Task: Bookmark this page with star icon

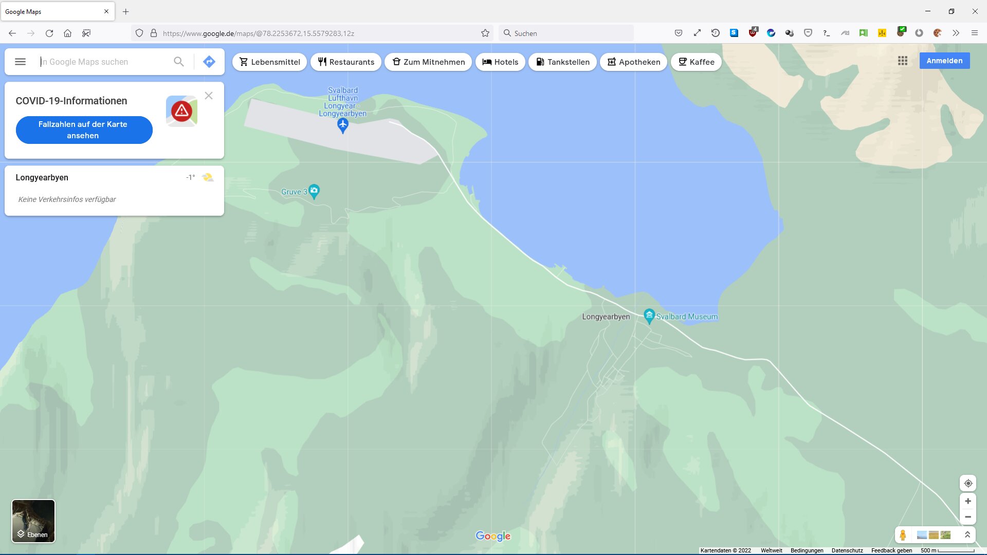Action: pyautogui.click(x=485, y=33)
